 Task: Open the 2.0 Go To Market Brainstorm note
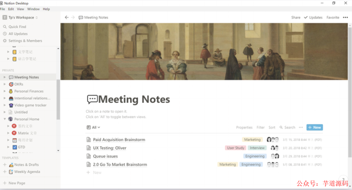[120, 164]
